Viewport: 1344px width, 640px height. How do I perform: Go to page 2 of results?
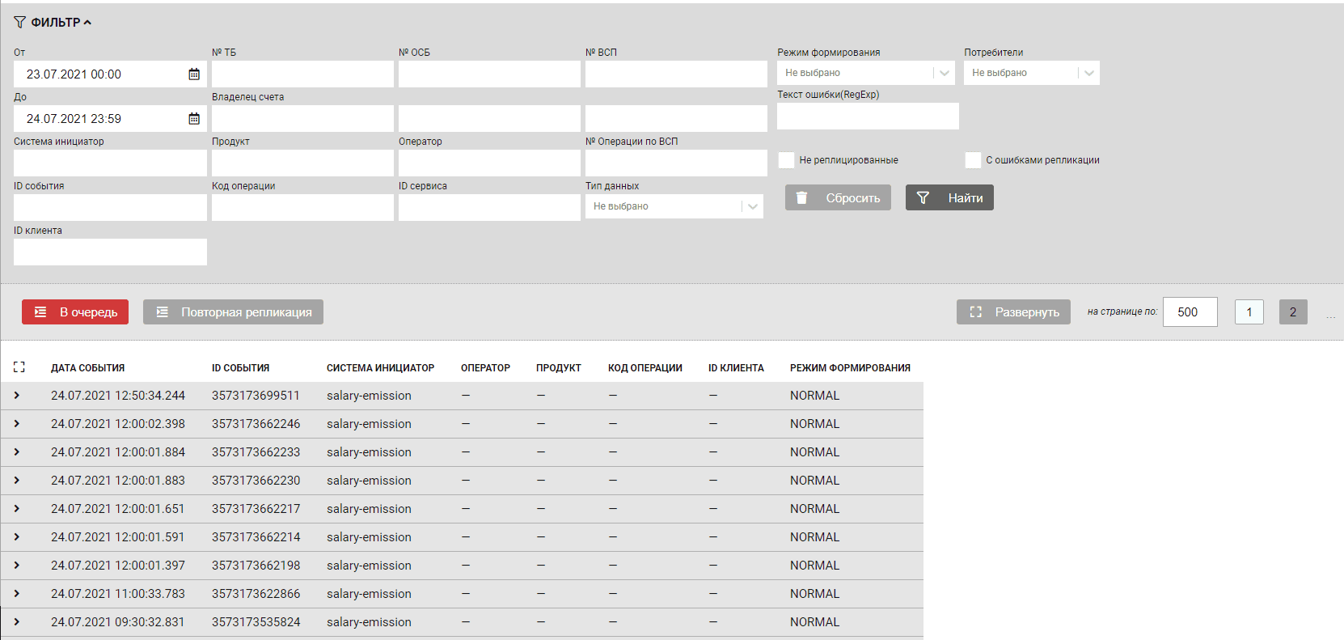click(x=1292, y=312)
